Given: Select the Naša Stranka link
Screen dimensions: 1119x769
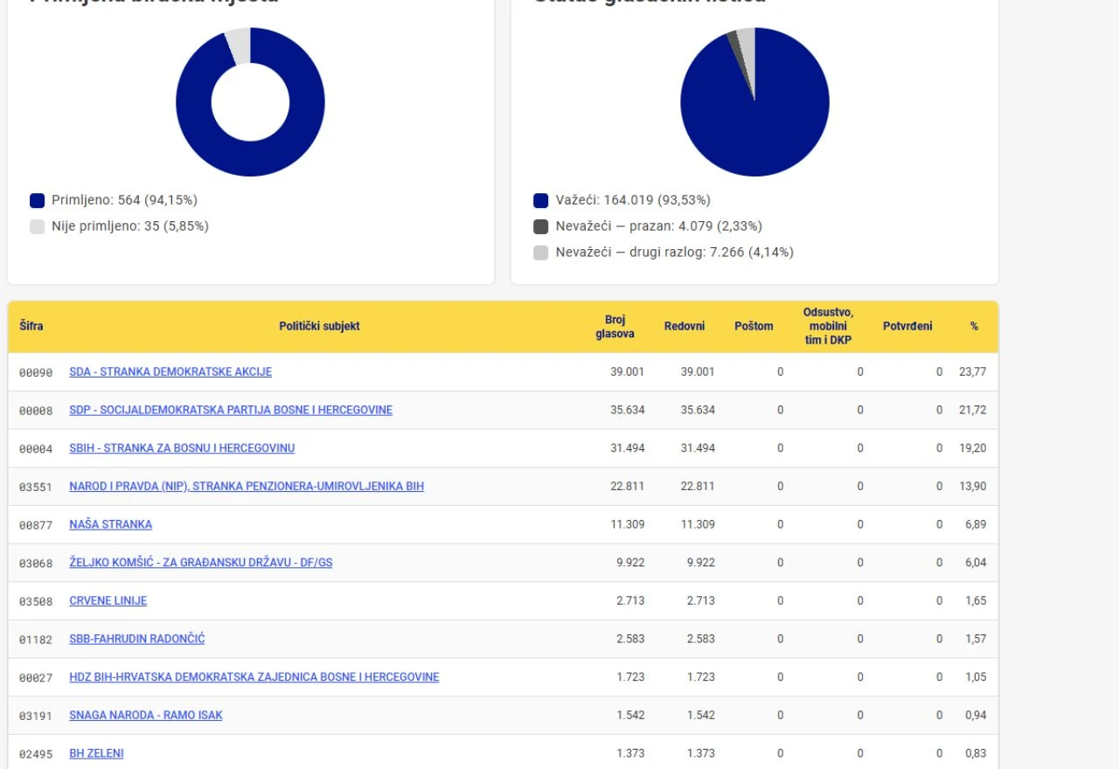Looking at the screenshot, I should [111, 524].
